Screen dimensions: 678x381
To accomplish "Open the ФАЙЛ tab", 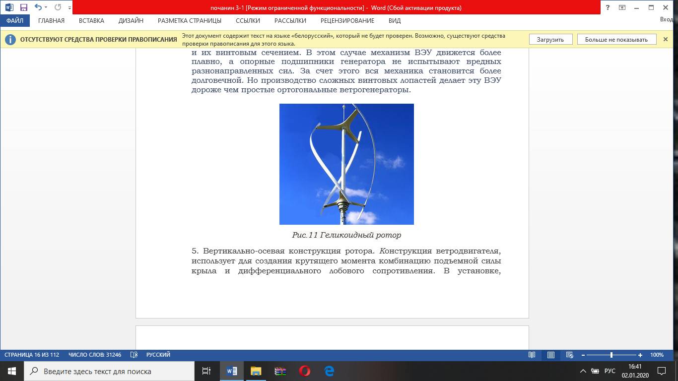I will coord(15,21).
